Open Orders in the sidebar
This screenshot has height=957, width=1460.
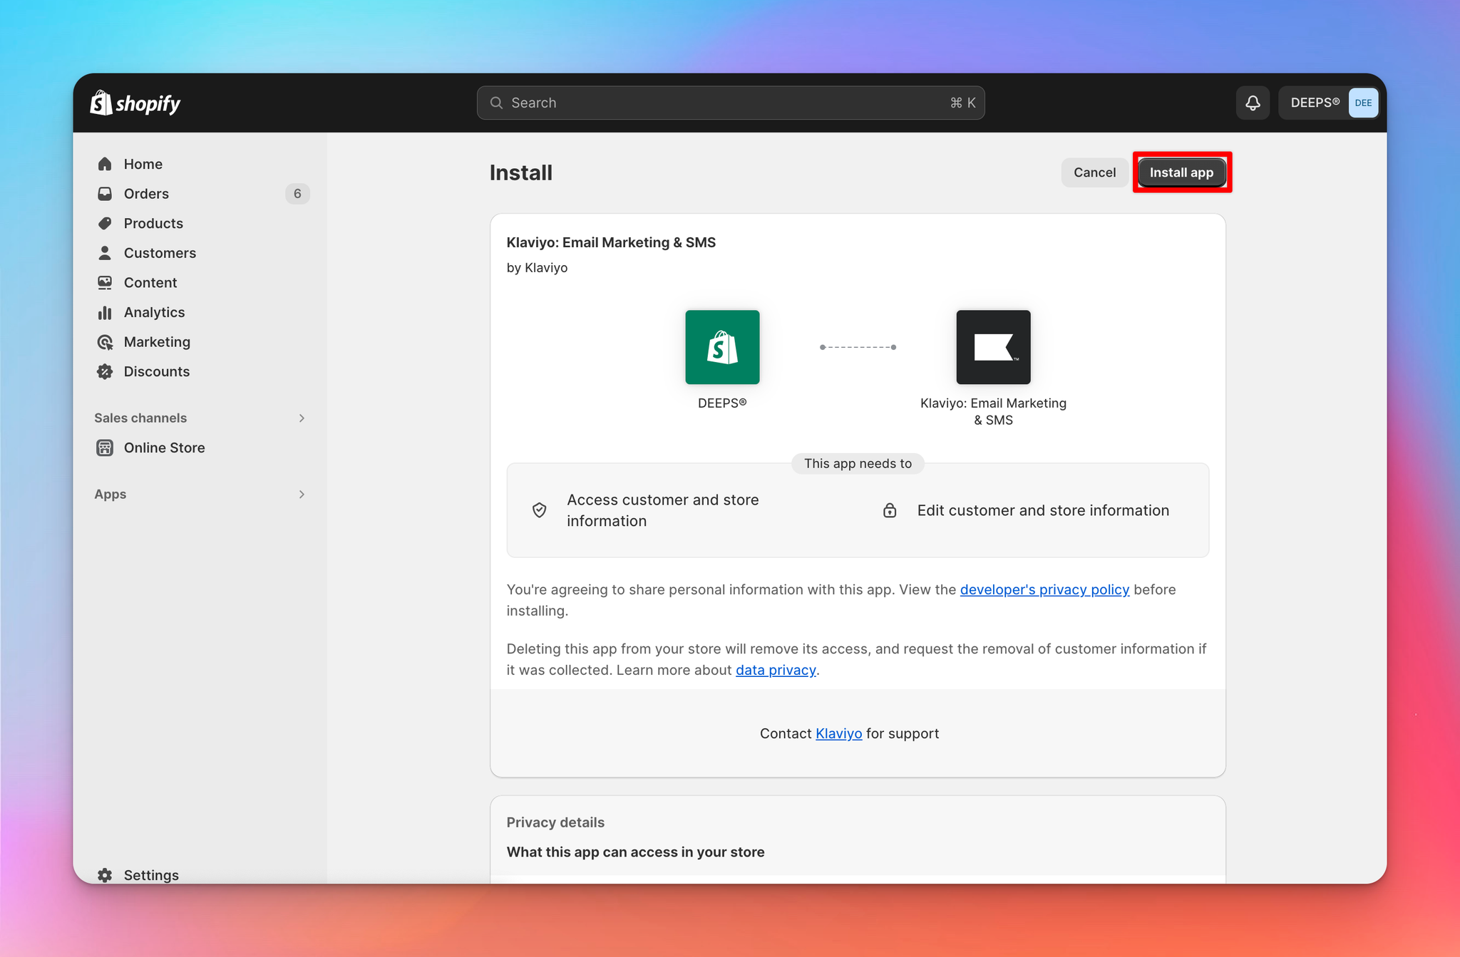pos(146,194)
